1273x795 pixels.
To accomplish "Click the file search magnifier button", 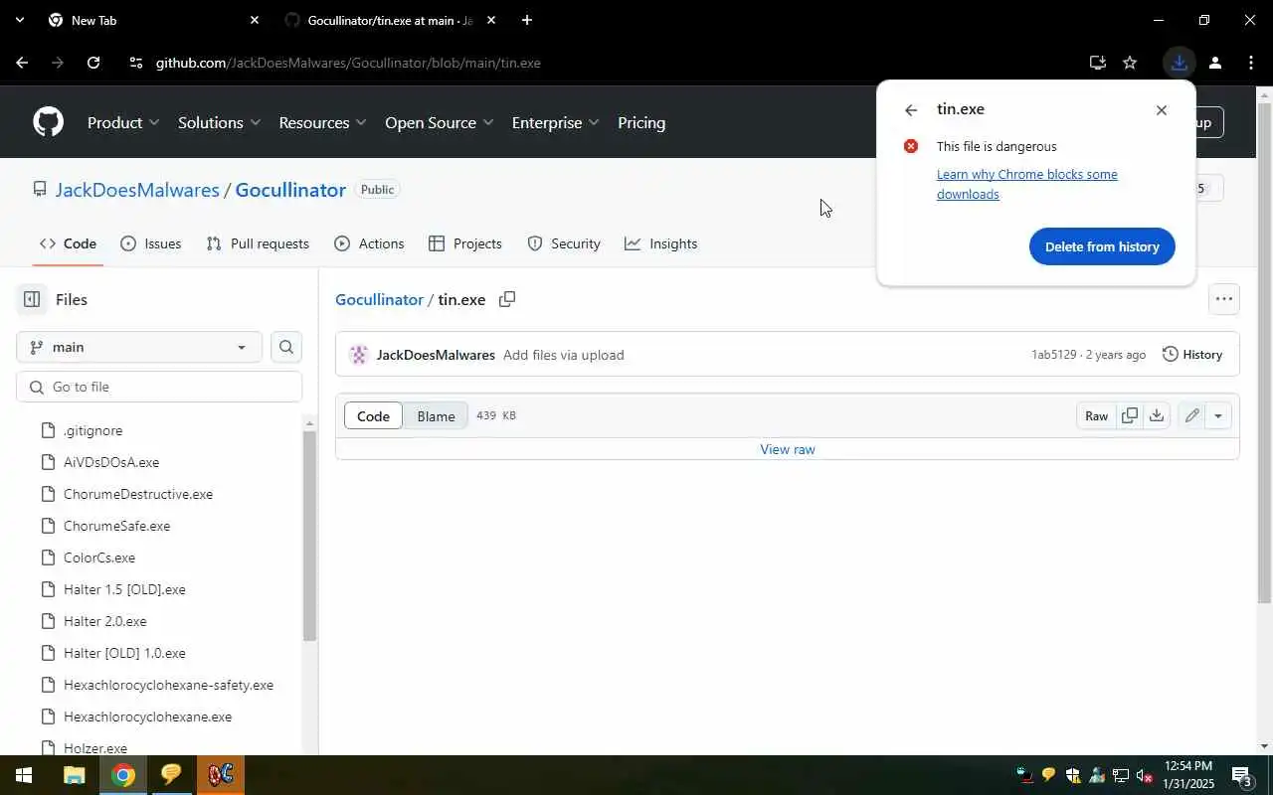I will click(x=286, y=347).
